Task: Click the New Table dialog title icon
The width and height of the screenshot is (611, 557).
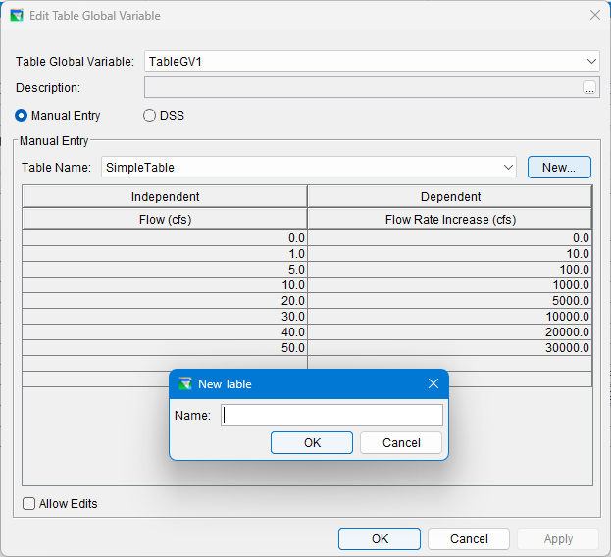Action: (x=185, y=383)
